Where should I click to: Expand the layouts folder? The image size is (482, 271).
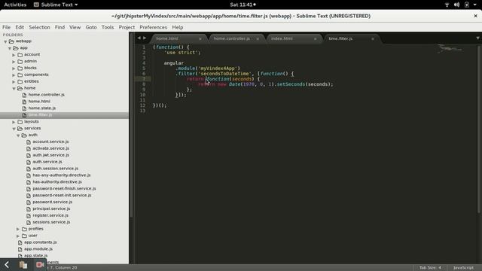(x=14, y=122)
